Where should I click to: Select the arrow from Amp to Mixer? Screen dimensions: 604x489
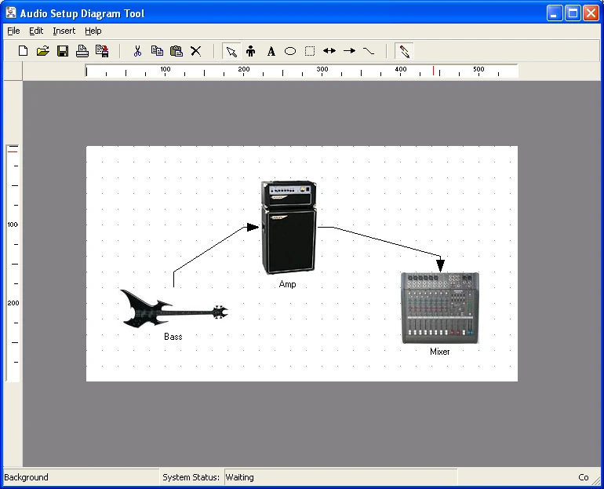tap(388, 242)
